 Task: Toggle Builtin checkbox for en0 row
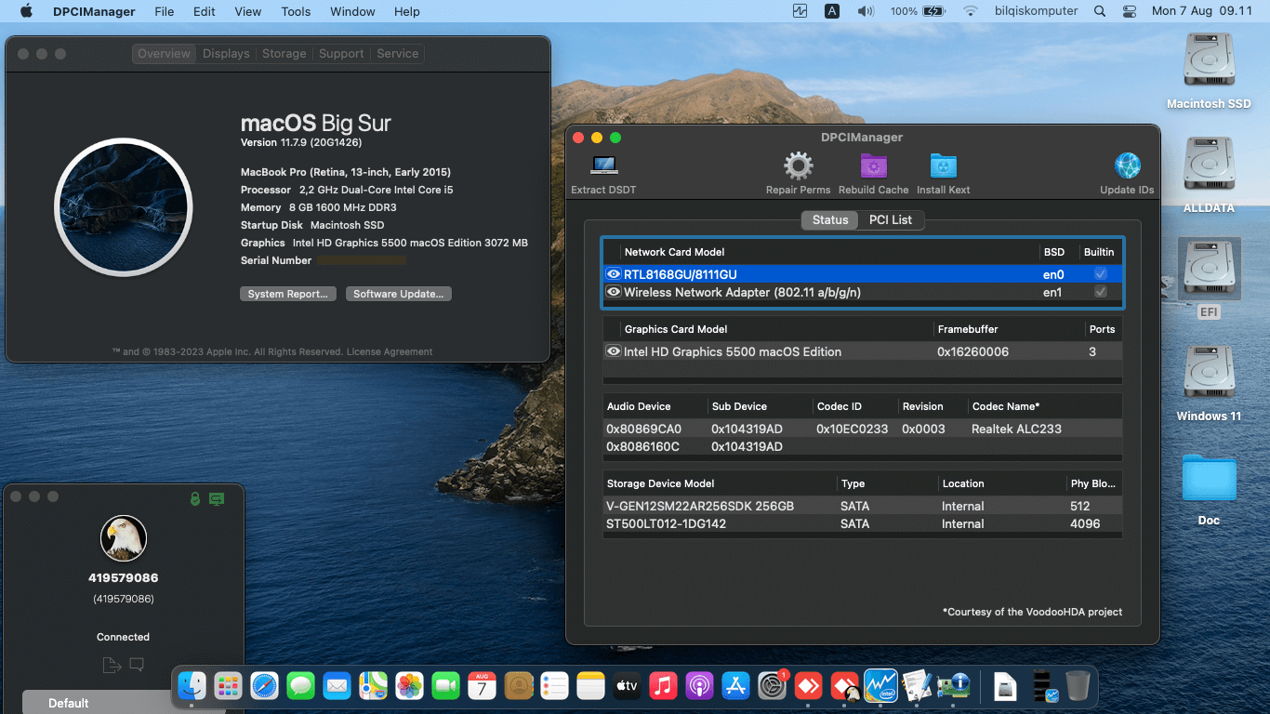pos(1101,274)
